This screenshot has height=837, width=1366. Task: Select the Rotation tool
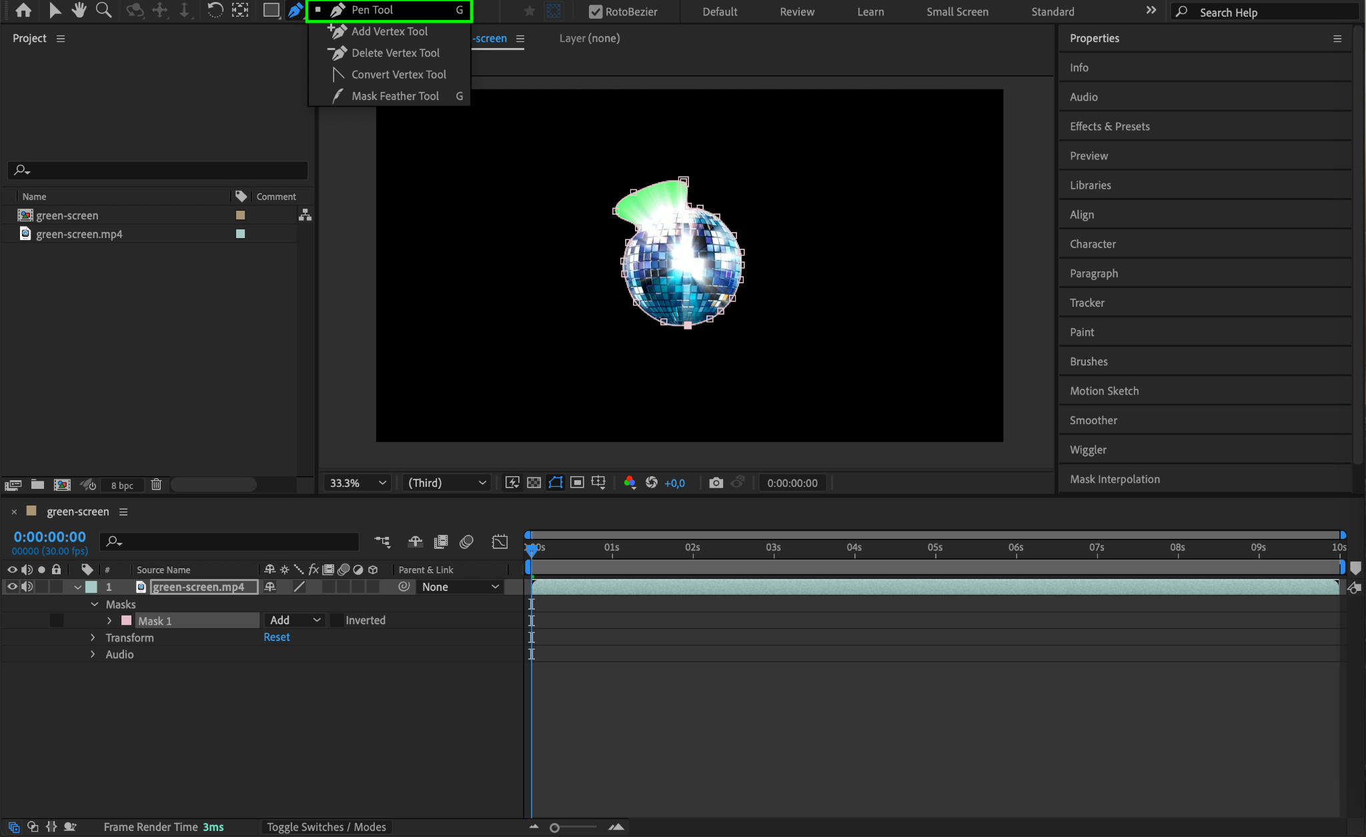(215, 10)
